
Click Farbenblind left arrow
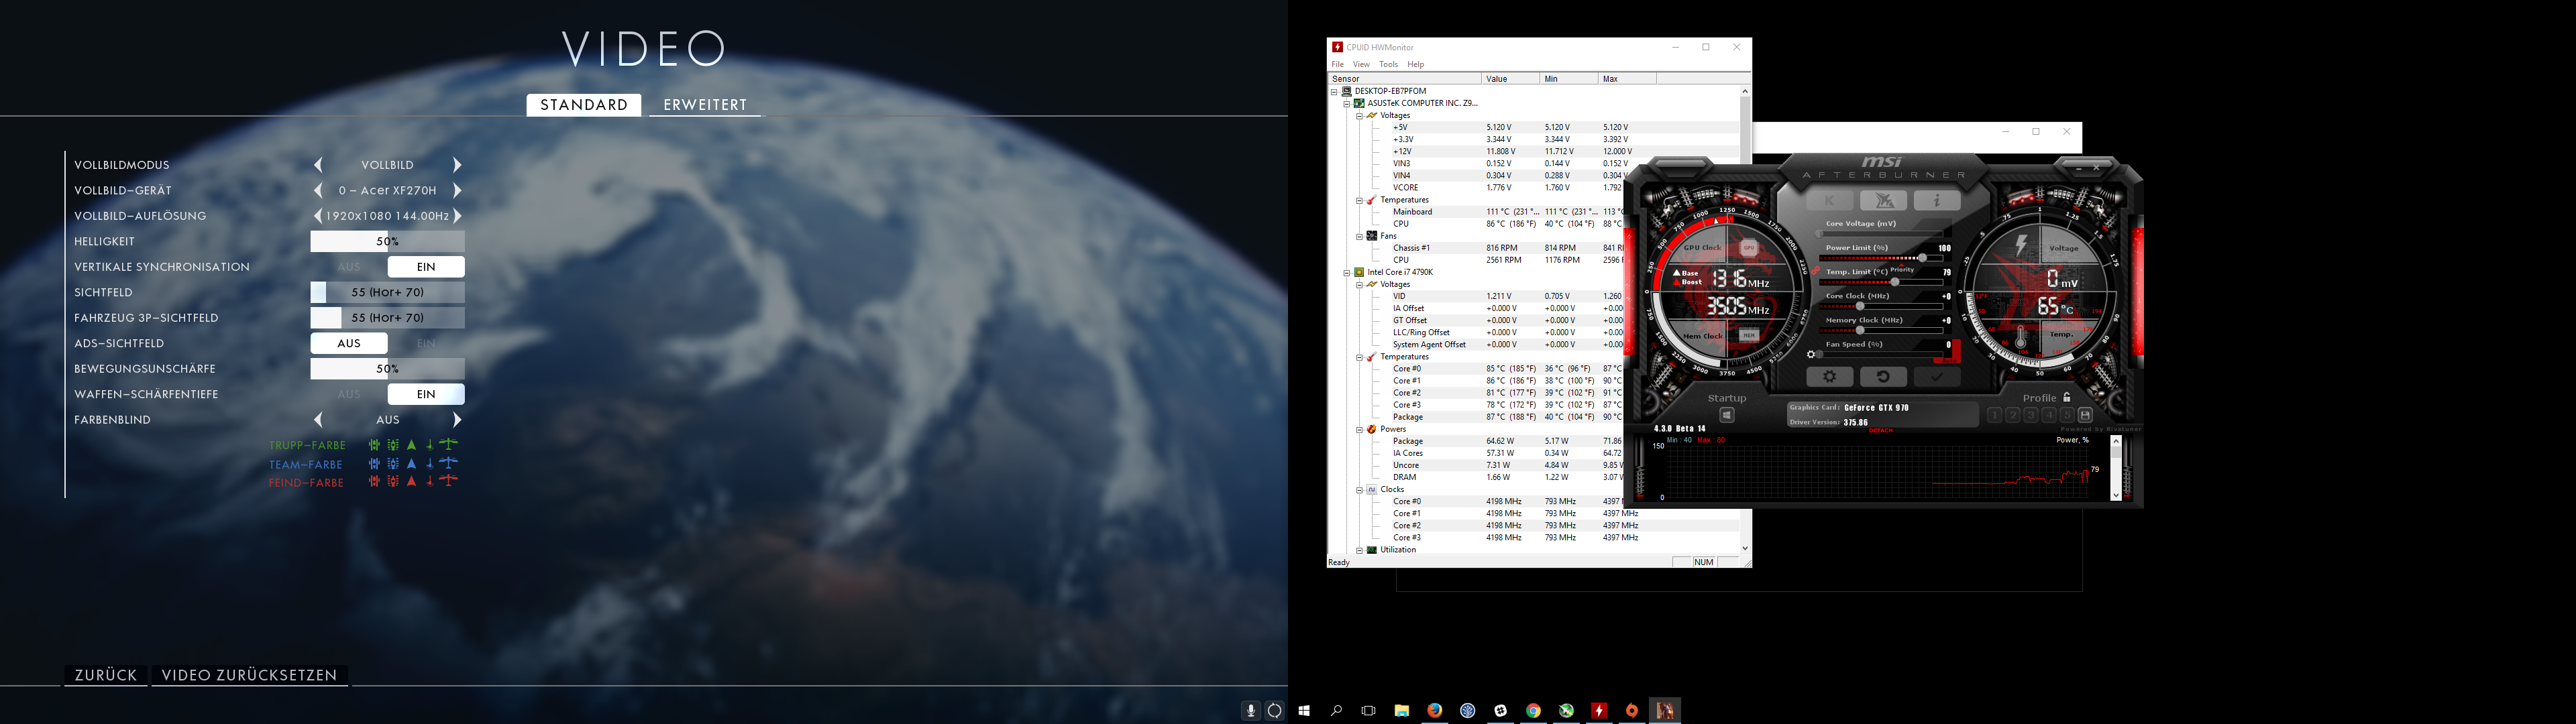[x=319, y=420]
